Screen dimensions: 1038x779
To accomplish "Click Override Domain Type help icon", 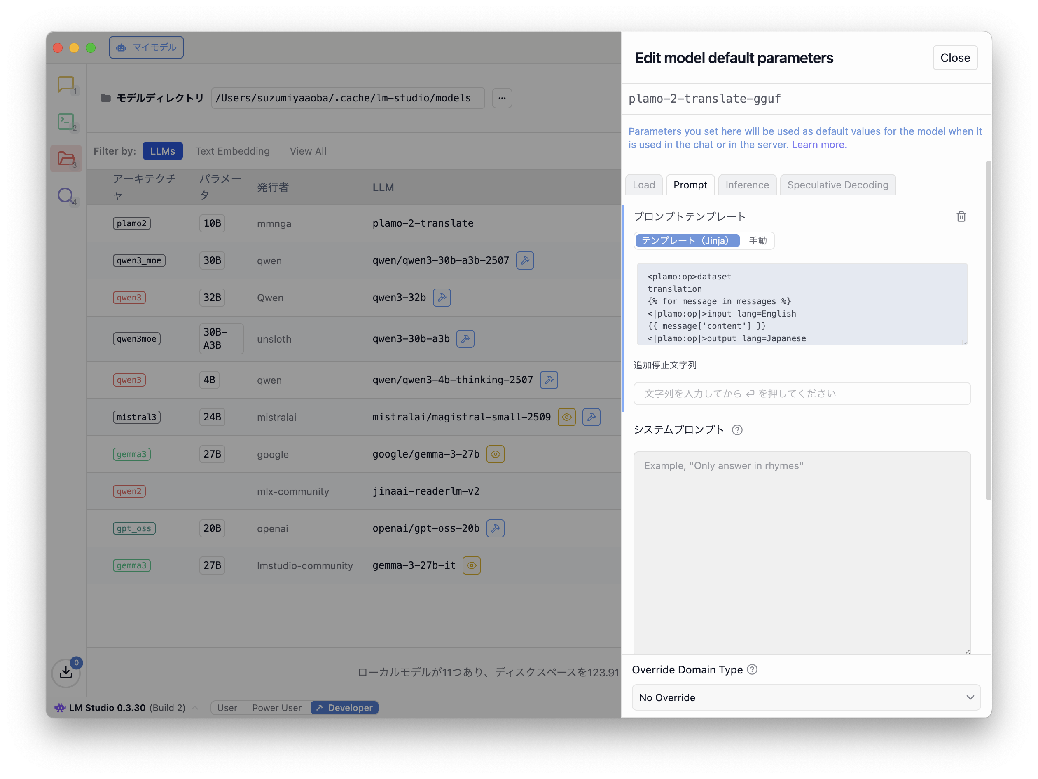I will pos(752,670).
